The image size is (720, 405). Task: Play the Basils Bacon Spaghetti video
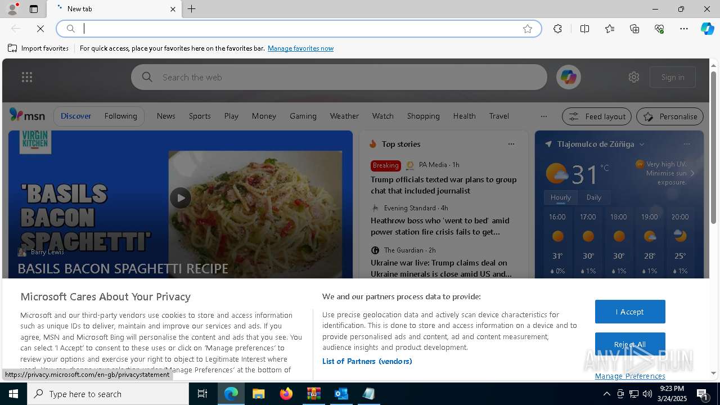tap(181, 198)
